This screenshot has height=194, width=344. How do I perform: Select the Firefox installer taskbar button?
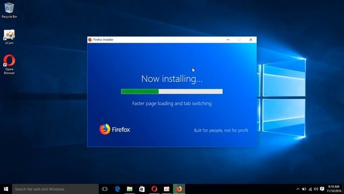[x=179, y=189]
